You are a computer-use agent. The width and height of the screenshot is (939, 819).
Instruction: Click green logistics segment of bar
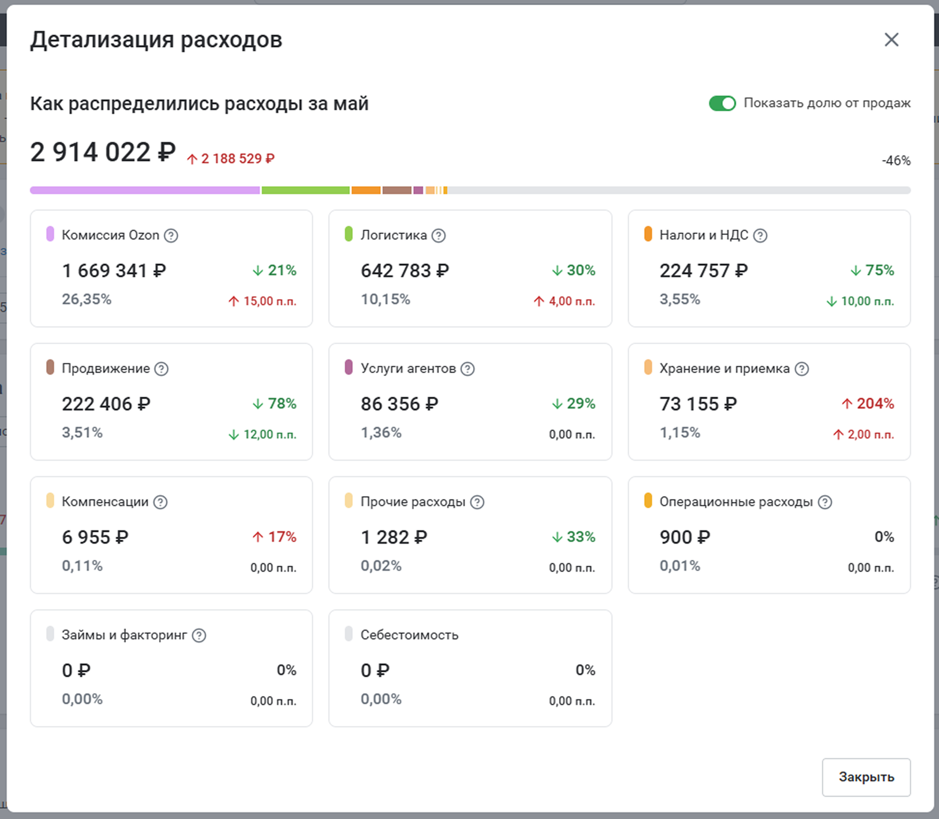[305, 190]
